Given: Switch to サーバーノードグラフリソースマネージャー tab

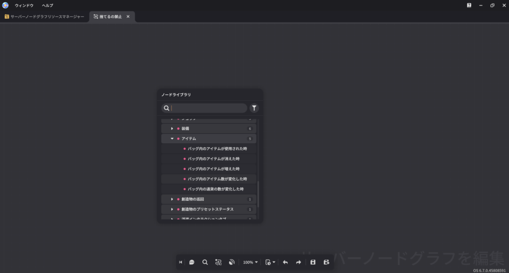Looking at the screenshot, I should (x=44, y=16).
